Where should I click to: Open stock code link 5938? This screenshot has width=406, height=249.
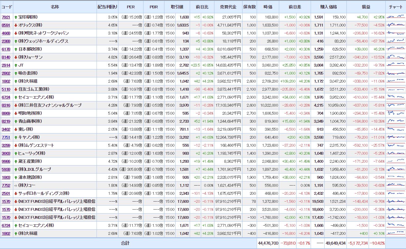point(6,169)
